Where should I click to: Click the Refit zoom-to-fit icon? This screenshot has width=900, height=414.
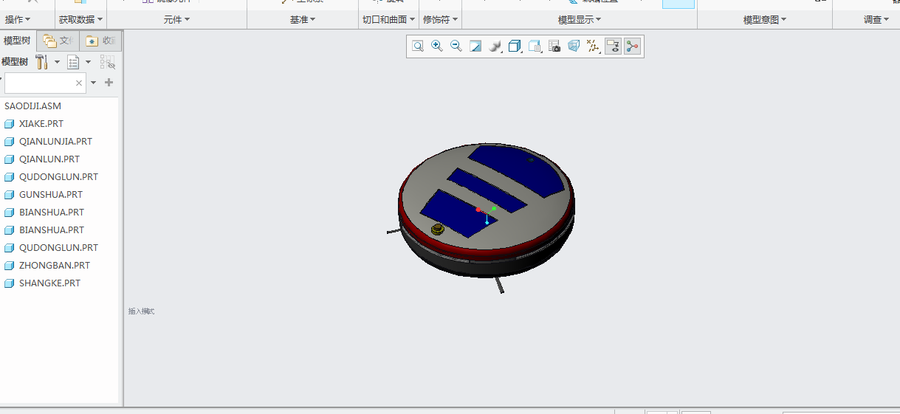point(418,46)
